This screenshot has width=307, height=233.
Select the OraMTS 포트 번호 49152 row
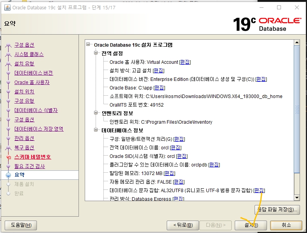click(x=136, y=105)
